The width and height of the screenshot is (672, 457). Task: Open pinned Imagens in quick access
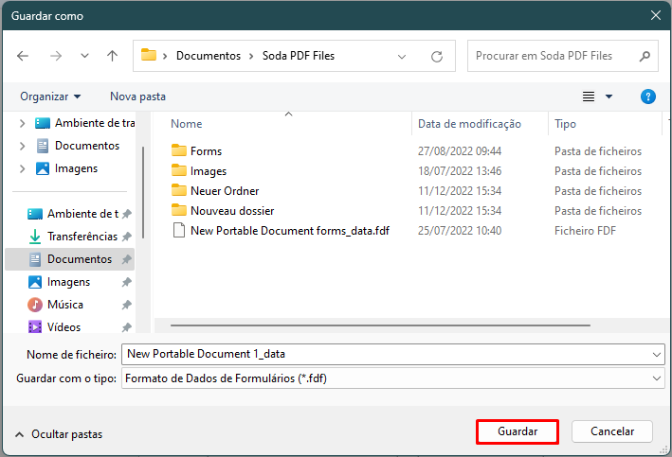59,282
